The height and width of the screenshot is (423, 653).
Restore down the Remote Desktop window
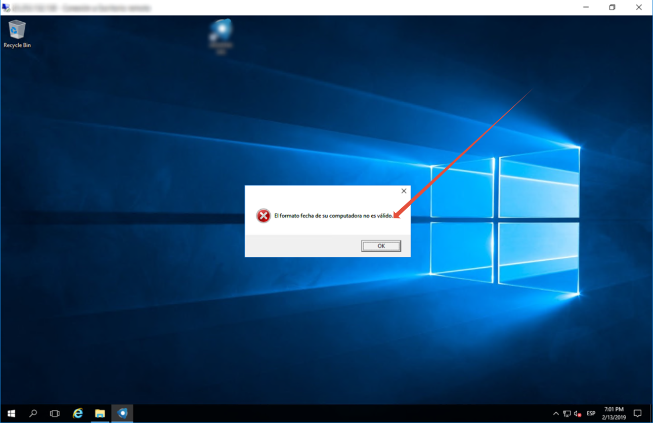pyautogui.click(x=613, y=8)
